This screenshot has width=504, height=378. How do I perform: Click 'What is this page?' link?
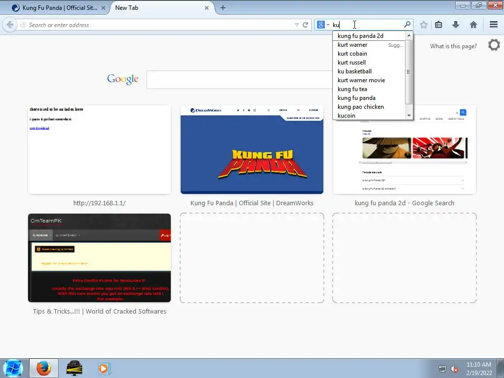click(453, 46)
